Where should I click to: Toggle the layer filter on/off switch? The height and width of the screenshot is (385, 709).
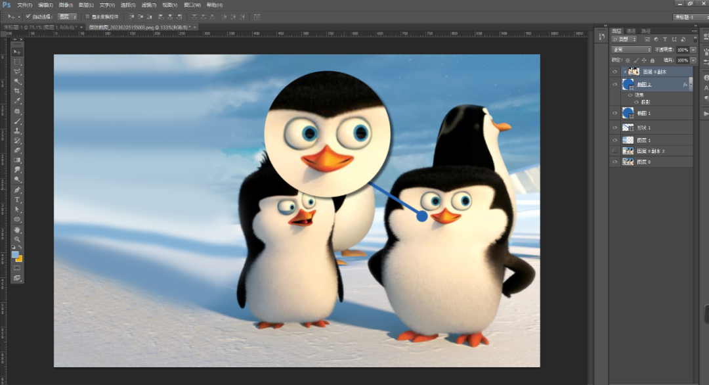(695, 39)
